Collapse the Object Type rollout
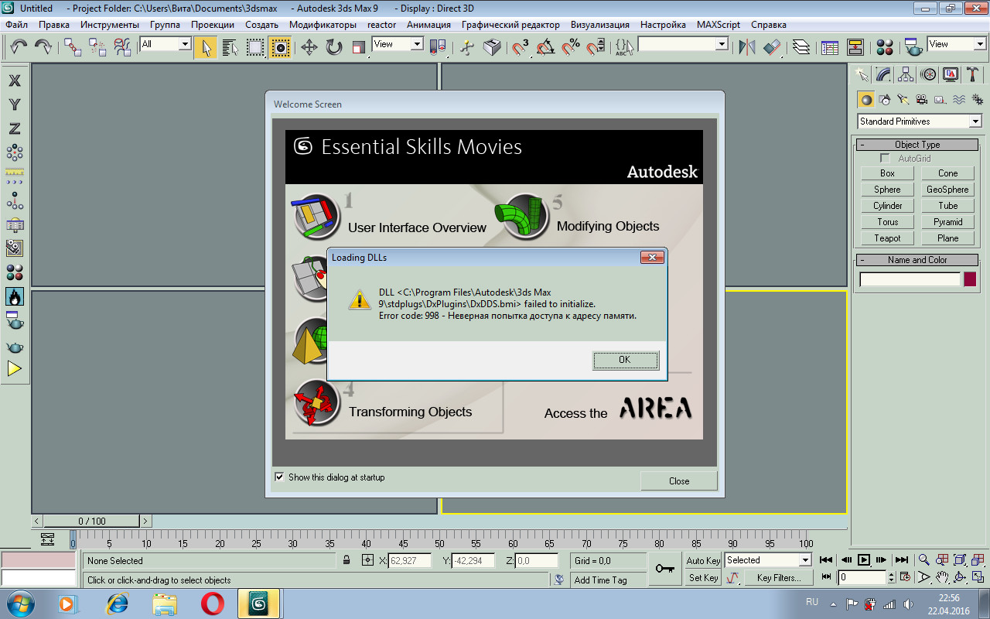Viewport: 990px width, 619px height. pyautogui.click(x=917, y=145)
